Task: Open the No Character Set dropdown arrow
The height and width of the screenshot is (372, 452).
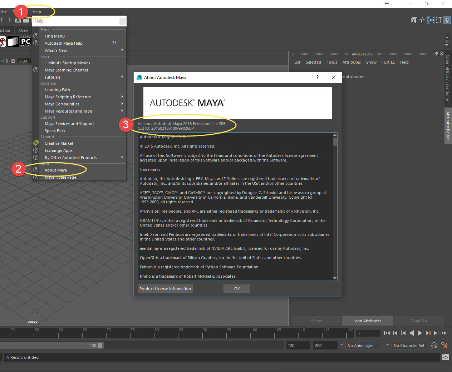Action: pos(387,345)
